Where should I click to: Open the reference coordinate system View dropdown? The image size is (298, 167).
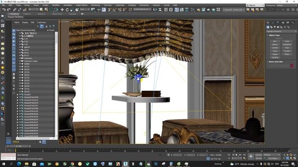(x=85, y=9)
